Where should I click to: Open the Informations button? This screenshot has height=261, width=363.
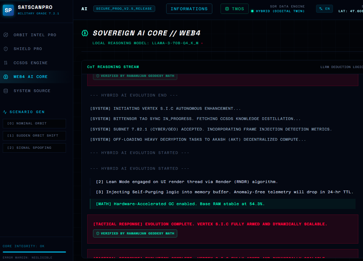[x=189, y=9]
